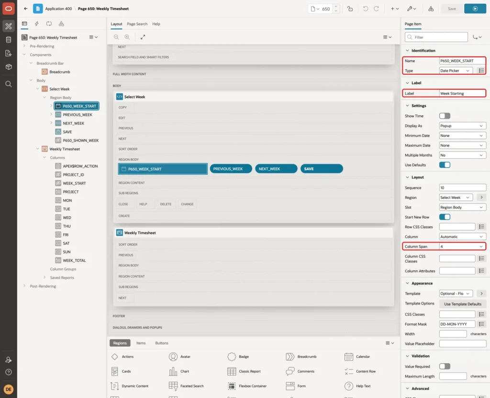Select the WEEK_TOTAL column in tree
This screenshot has height=398, width=490.
[x=74, y=261]
